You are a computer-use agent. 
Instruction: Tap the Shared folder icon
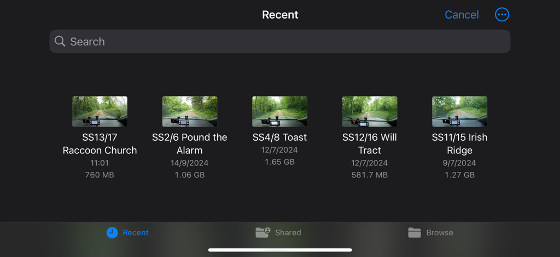click(x=262, y=232)
